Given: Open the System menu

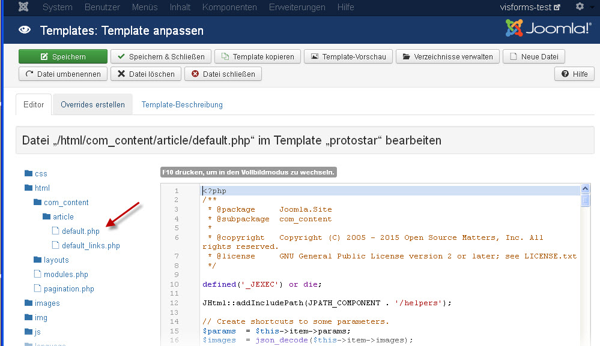Looking at the screenshot, I should (x=58, y=7).
